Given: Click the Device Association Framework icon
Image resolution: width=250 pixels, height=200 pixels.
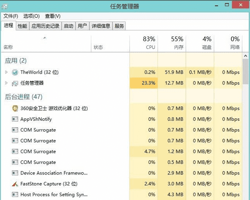Looking at the screenshot, I should click(15, 173).
